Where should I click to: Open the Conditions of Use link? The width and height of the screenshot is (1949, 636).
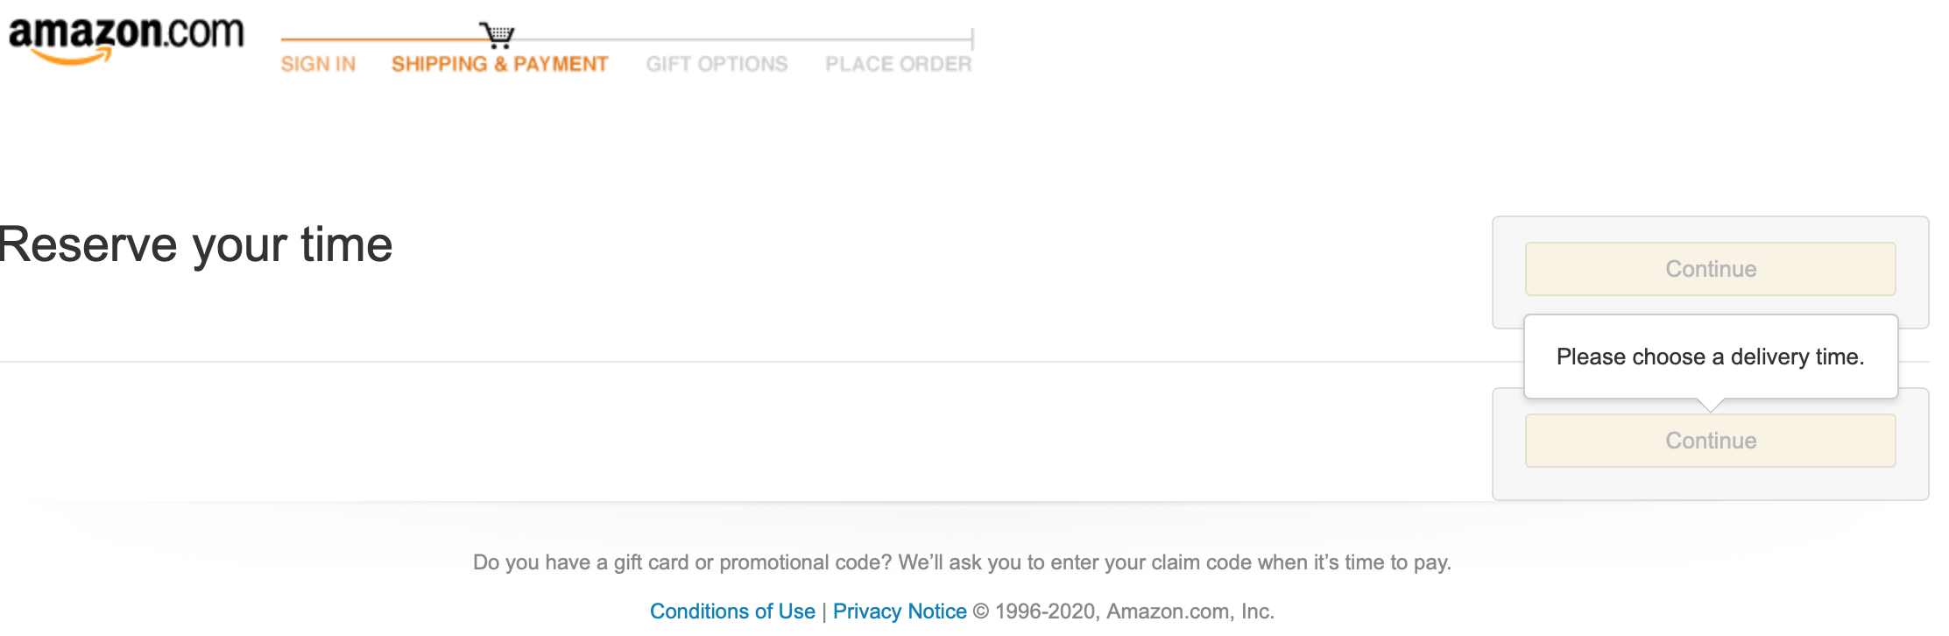pos(732,611)
